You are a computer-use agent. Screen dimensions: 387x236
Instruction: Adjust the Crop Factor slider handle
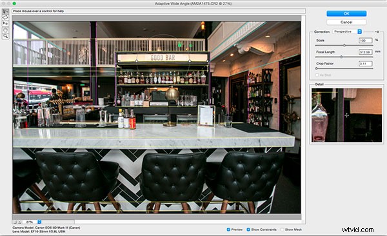(x=317, y=68)
